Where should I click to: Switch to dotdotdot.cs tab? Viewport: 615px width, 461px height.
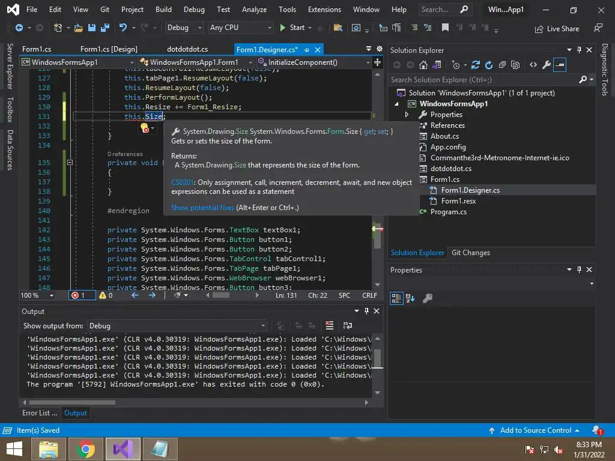click(187, 49)
